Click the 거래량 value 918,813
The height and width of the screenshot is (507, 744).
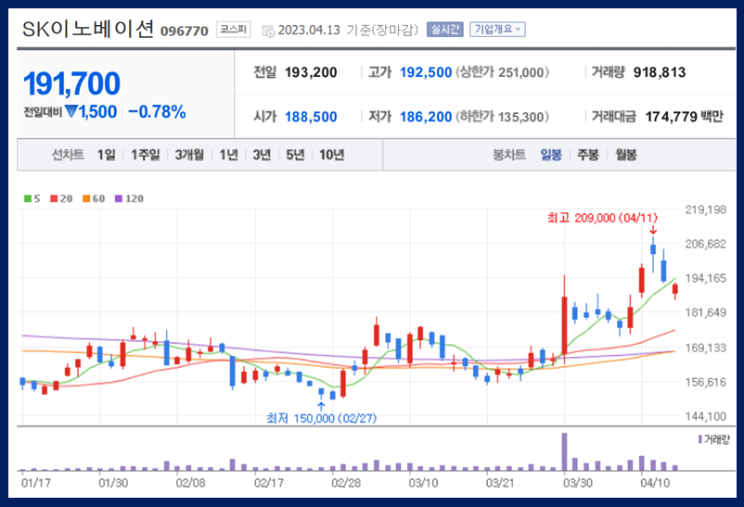[660, 72]
